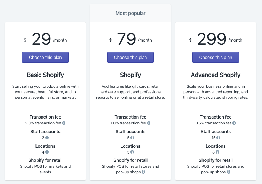262x184 pixels.
Task: Click the middle Shopify plan title
Action: pos(130,75)
